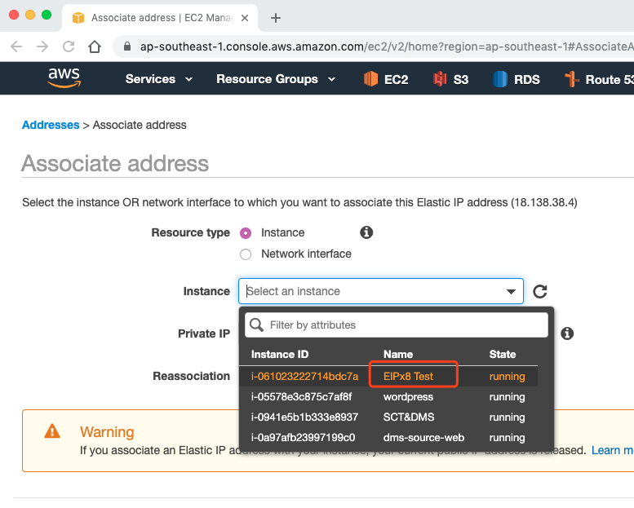Click running state of wordpress row

click(507, 397)
